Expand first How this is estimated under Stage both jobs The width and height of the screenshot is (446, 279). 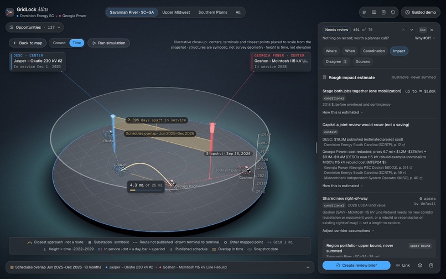point(343,112)
